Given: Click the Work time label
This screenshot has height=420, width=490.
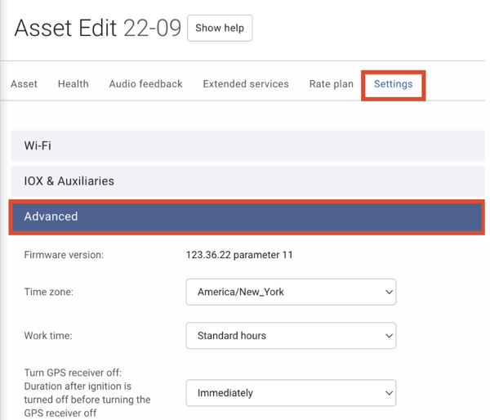Looking at the screenshot, I should (48, 336).
